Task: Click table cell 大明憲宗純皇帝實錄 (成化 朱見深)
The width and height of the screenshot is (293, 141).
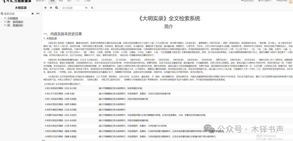Action: click(71, 115)
